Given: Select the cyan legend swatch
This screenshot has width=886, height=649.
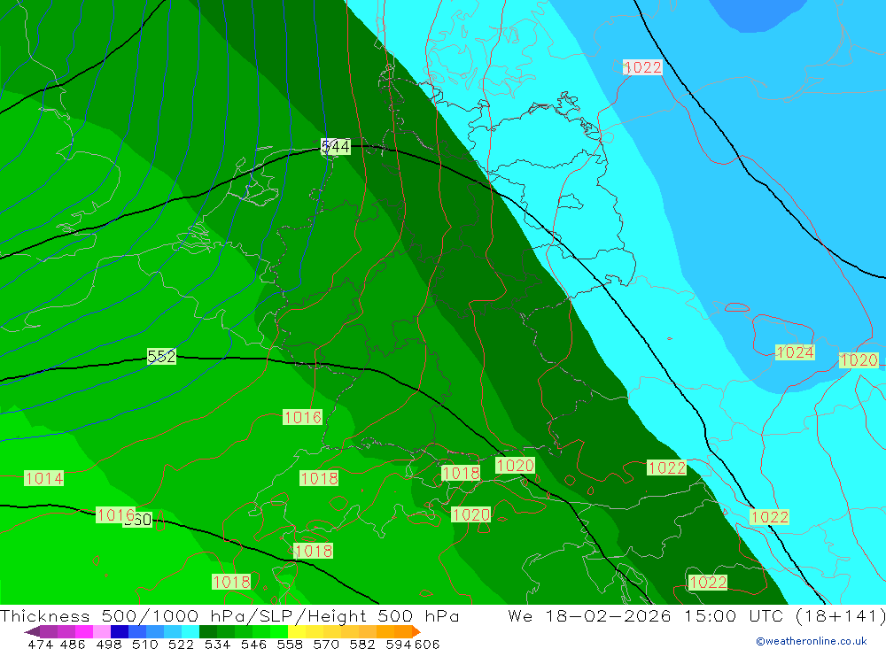Looking at the screenshot, I should pyautogui.click(x=190, y=631).
